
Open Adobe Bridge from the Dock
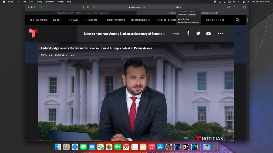186,147
